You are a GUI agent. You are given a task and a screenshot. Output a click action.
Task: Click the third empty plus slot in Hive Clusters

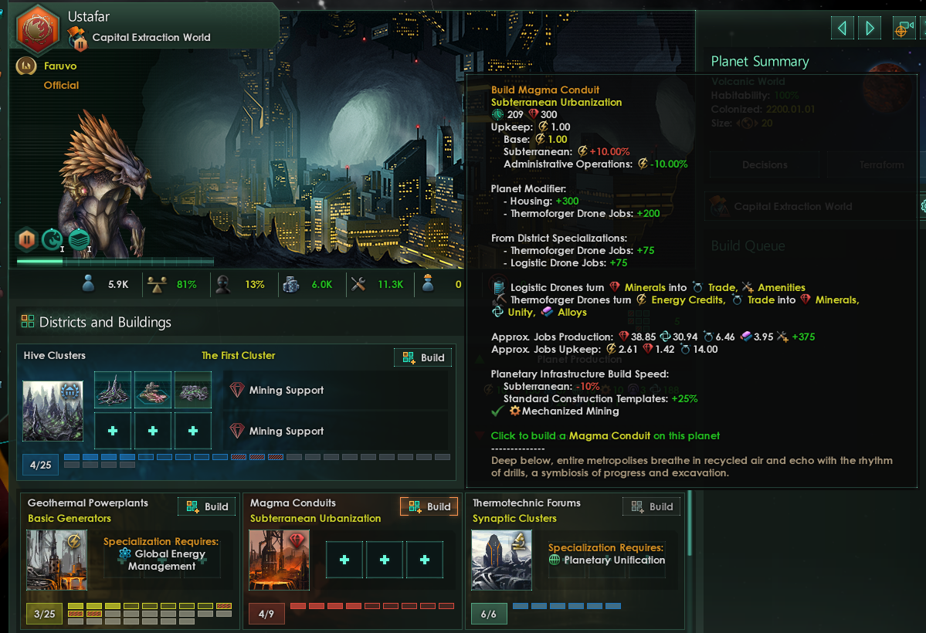pyautogui.click(x=192, y=431)
